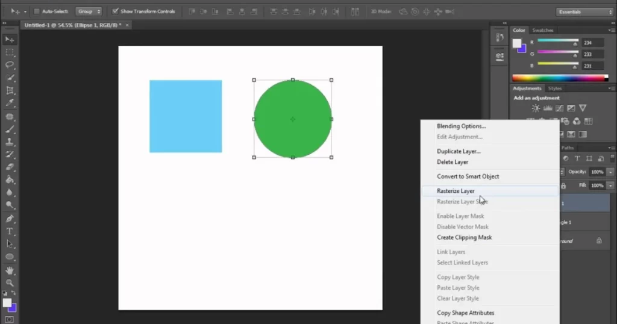Choose Copy Shape Attributes

click(x=466, y=313)
